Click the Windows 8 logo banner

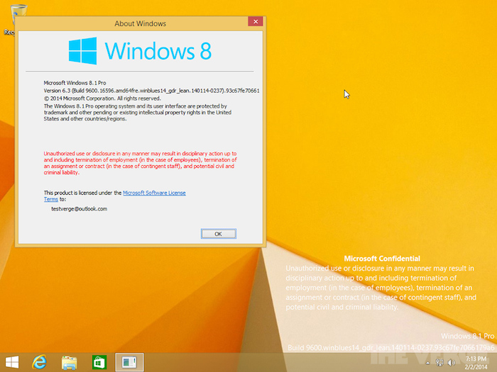click(x=140, y=50)
